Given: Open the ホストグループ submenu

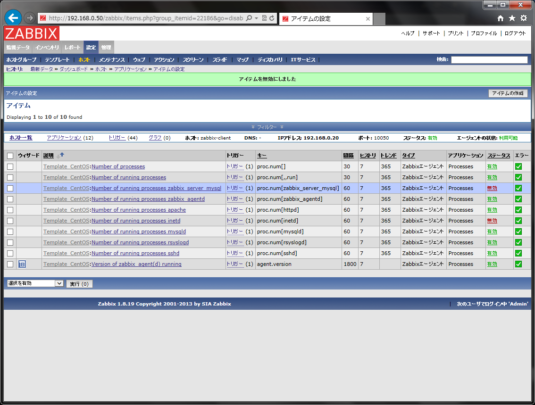Looking at the screenshot, I should pos(21,60).
